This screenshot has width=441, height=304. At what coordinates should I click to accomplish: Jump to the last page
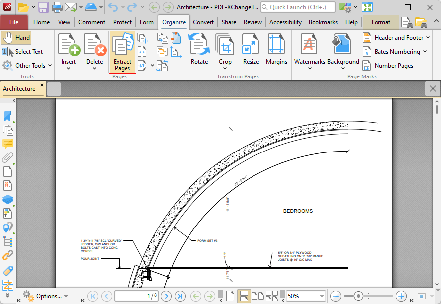tap(180, 296)
